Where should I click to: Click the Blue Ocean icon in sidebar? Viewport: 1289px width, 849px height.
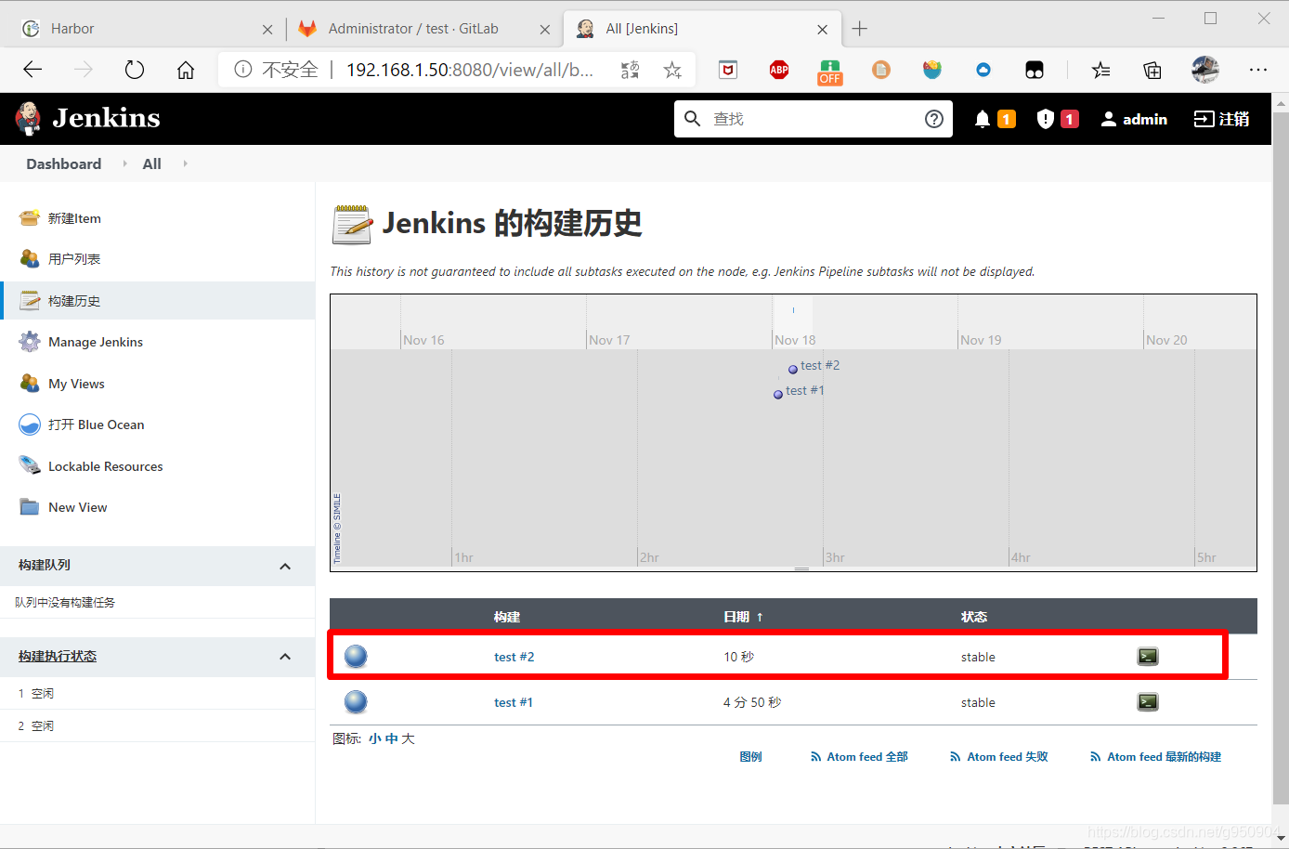30,424
